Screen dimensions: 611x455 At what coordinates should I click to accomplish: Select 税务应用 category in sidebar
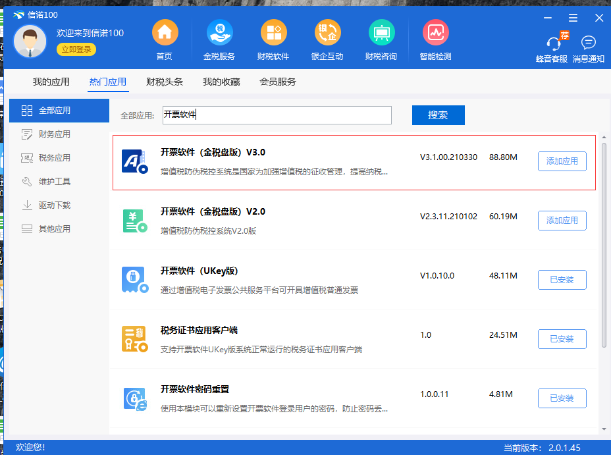[59, 158]
